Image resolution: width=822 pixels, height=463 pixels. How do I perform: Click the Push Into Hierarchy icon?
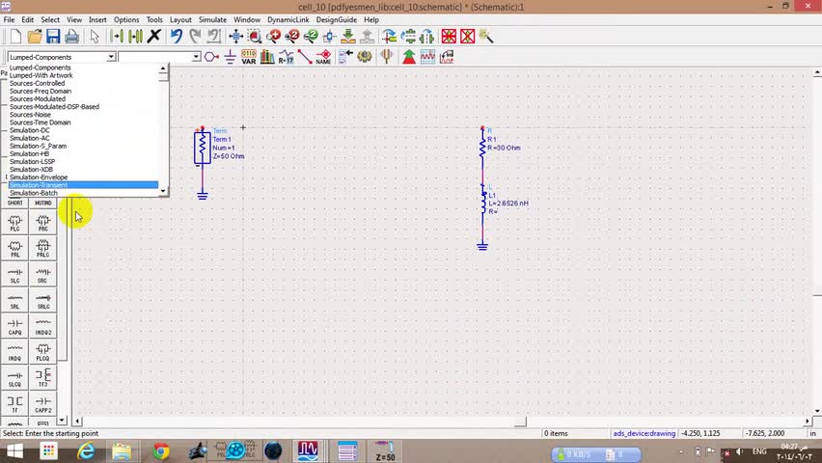[348, 37]
